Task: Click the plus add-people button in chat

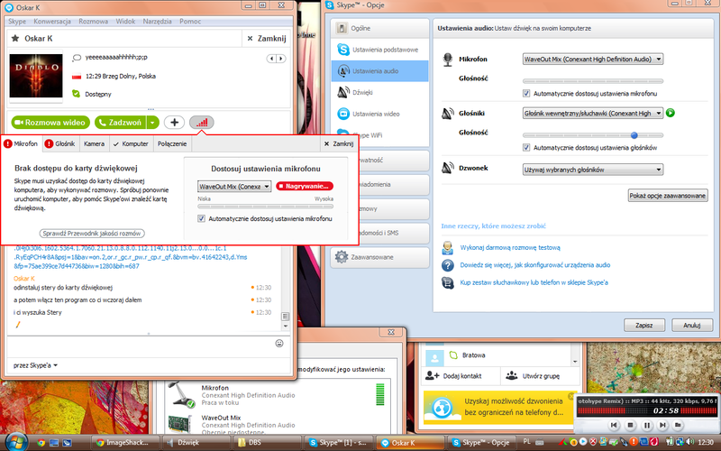Action: coord(174,123)
